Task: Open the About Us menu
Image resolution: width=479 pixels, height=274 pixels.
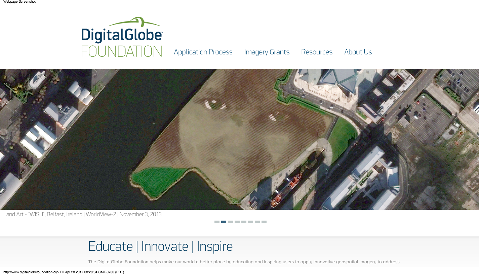Action: pyautogui.click(x=358, y=52)
